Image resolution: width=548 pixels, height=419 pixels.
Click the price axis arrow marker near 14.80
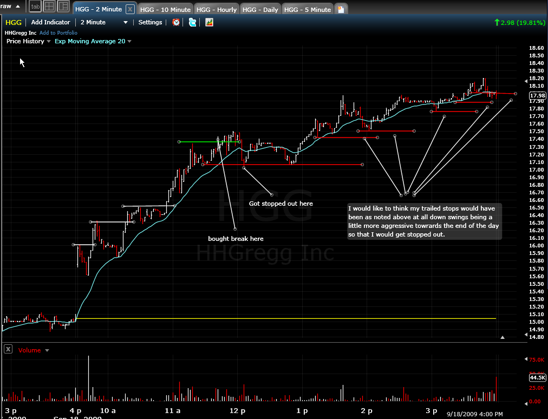[526, 335]
